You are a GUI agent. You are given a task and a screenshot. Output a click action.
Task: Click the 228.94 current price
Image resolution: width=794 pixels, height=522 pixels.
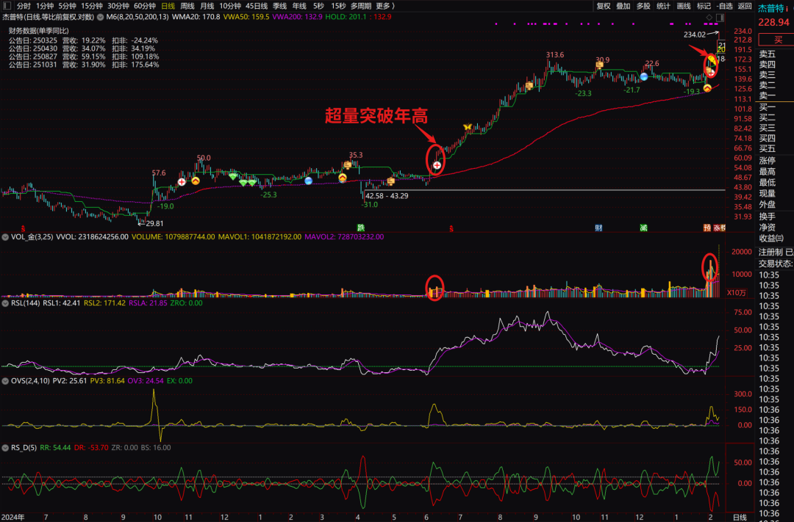click(x=773, y=22)
